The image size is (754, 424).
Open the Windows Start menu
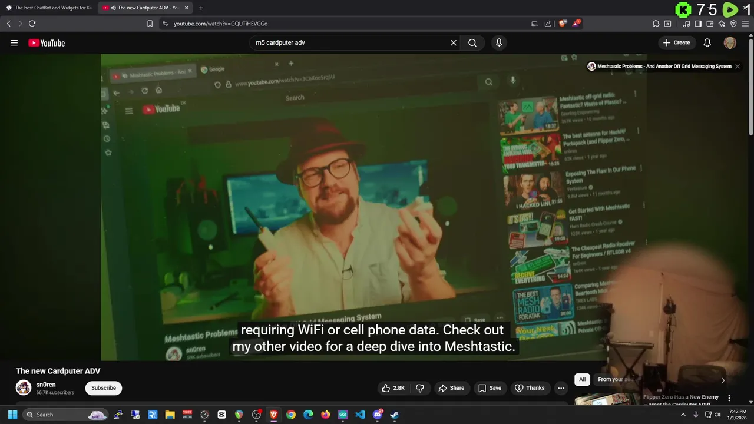click(12, 415)
